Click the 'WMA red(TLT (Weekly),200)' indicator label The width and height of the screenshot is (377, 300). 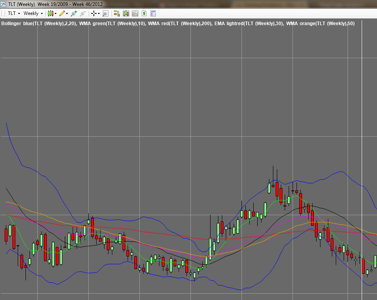tap(180, 24)
